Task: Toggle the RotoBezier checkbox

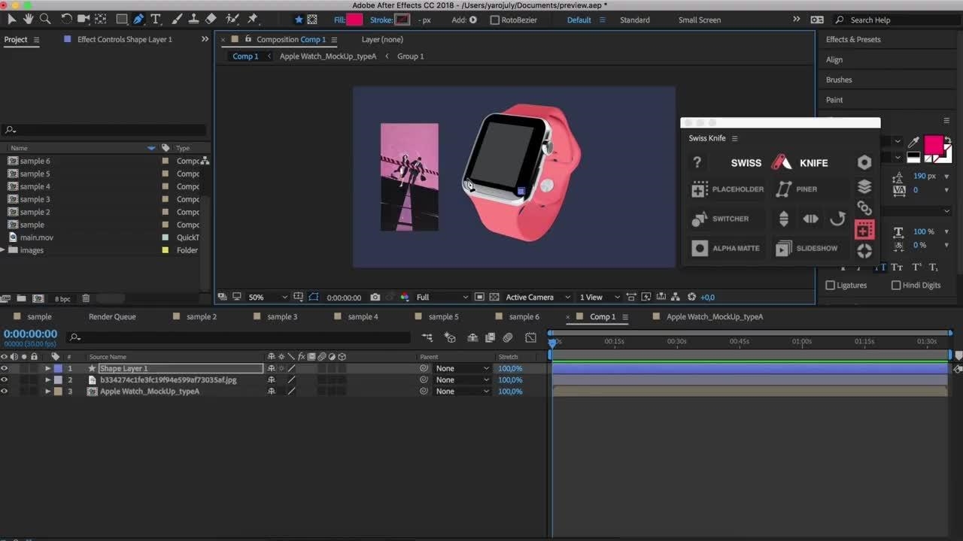Action: pyautogui.click(x=495, y=20)
